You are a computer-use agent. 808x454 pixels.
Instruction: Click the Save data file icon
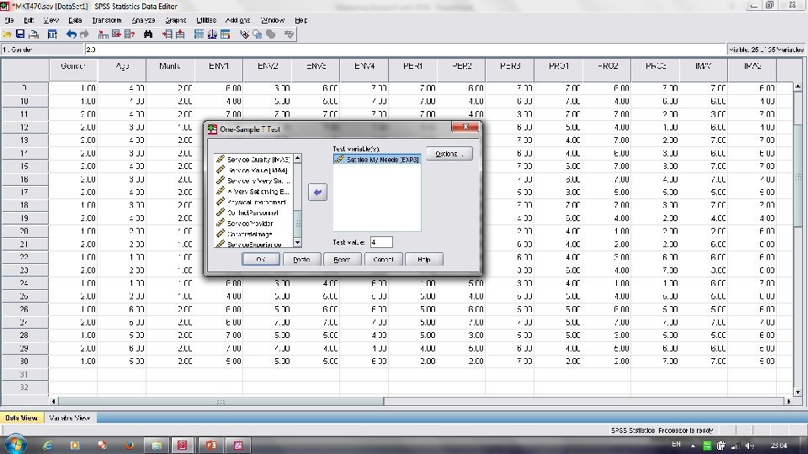point(20,34)
